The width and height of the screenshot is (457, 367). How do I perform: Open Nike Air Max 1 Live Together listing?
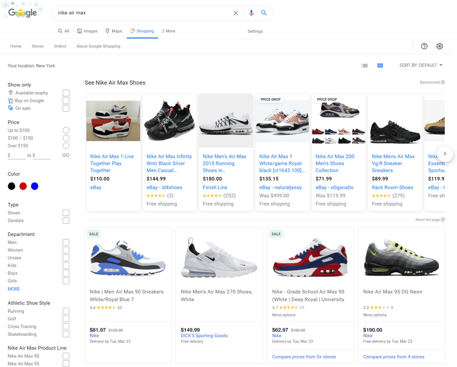[112, 163]
